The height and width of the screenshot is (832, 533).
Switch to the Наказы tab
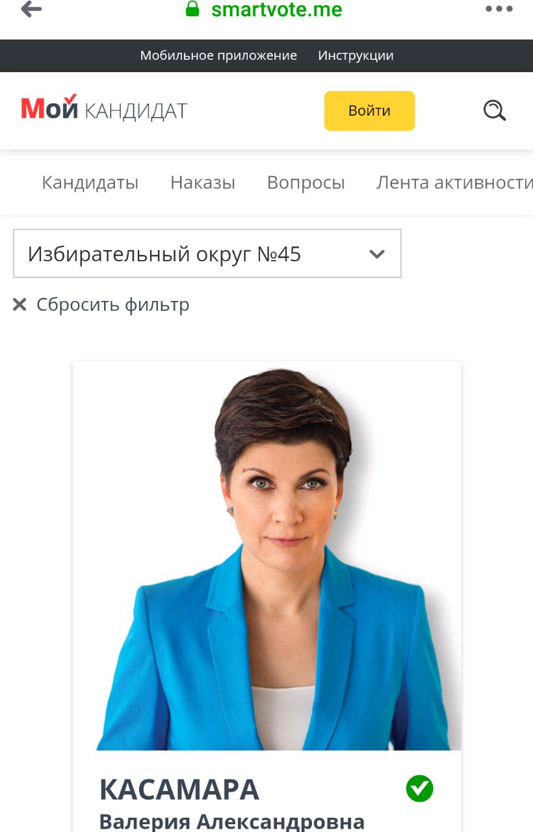coord(203,183)
